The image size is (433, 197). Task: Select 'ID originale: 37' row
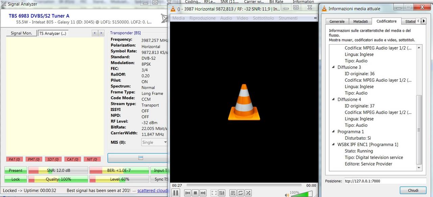pyautogui.click(x=360, y=106)
